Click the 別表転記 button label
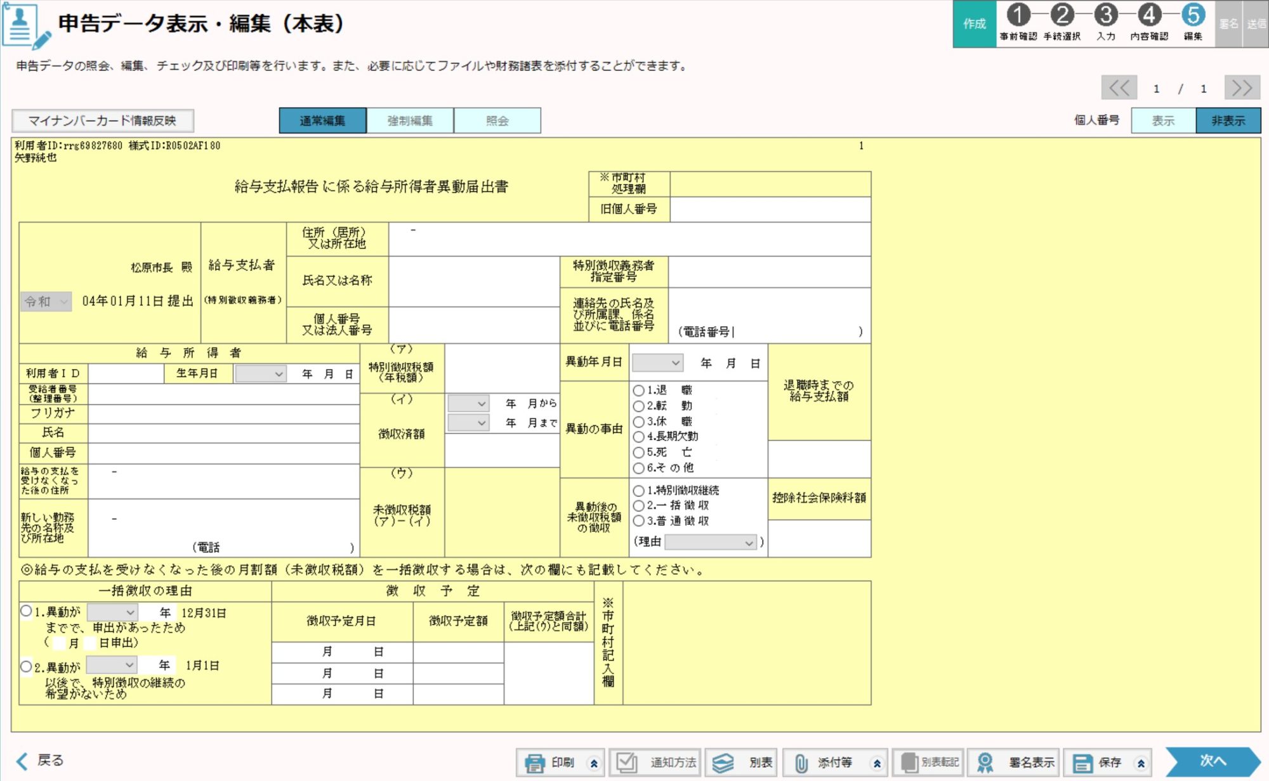The height and width of the screenshot is (781, 1269). pyautogui.click(x=940, y=763)
